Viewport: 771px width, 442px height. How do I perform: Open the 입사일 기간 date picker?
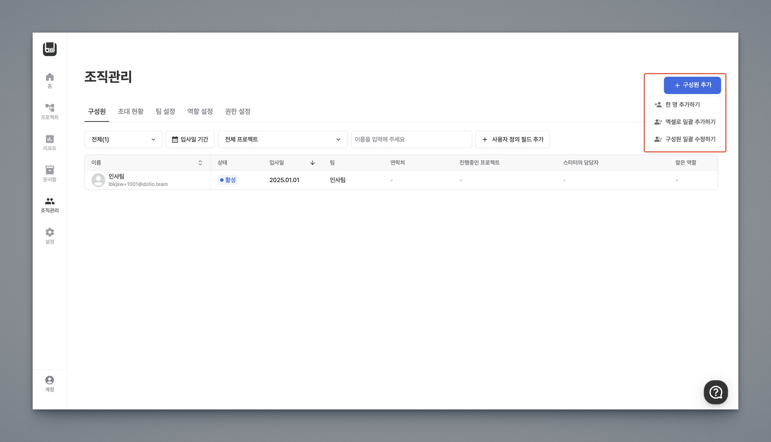pos(190,139)
